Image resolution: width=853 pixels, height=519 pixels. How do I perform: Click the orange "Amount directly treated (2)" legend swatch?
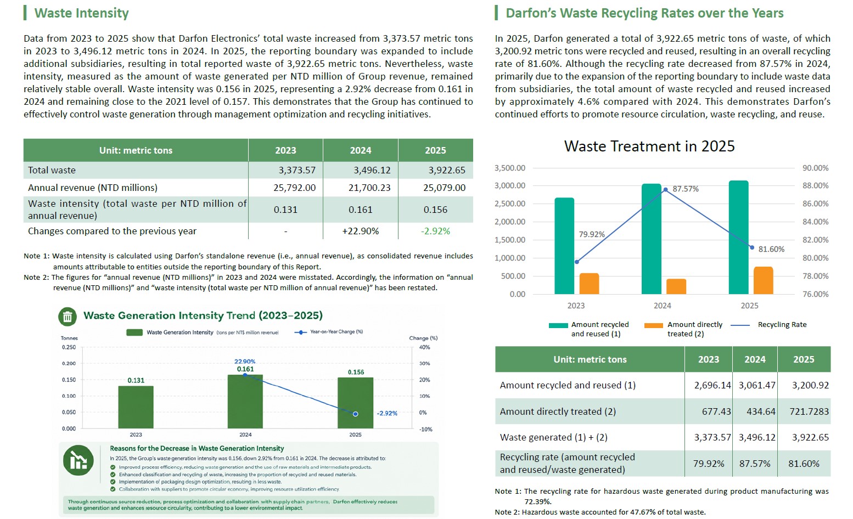[654, 325]
